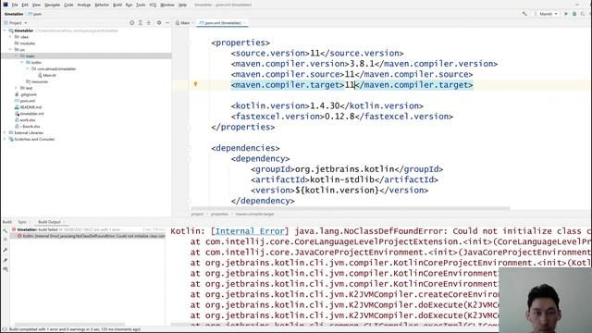
Task: Click the maven.compiler.target breadcrumb below editor
Action: [254, 214]
